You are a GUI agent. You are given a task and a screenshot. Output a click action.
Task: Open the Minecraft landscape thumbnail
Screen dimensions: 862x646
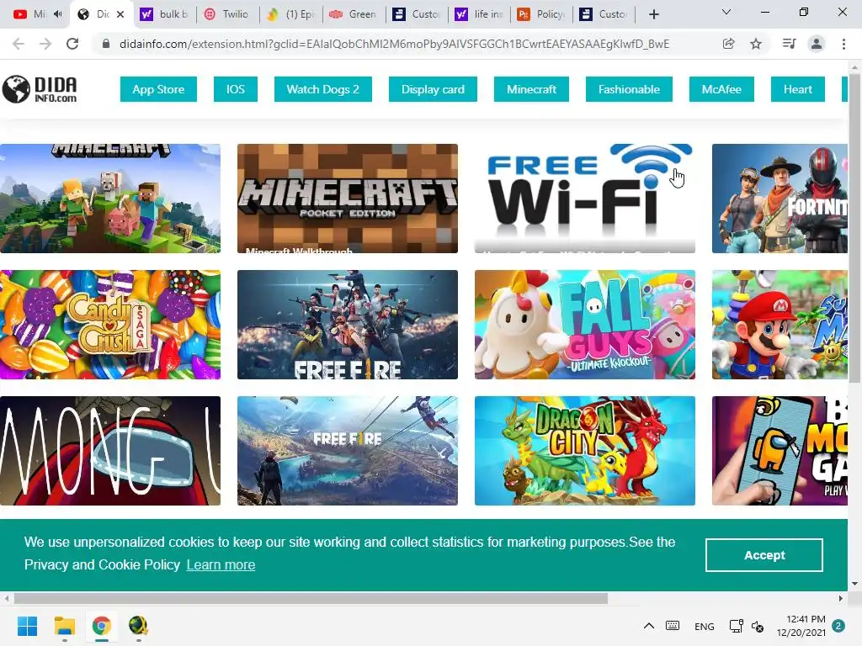[110, 199]
